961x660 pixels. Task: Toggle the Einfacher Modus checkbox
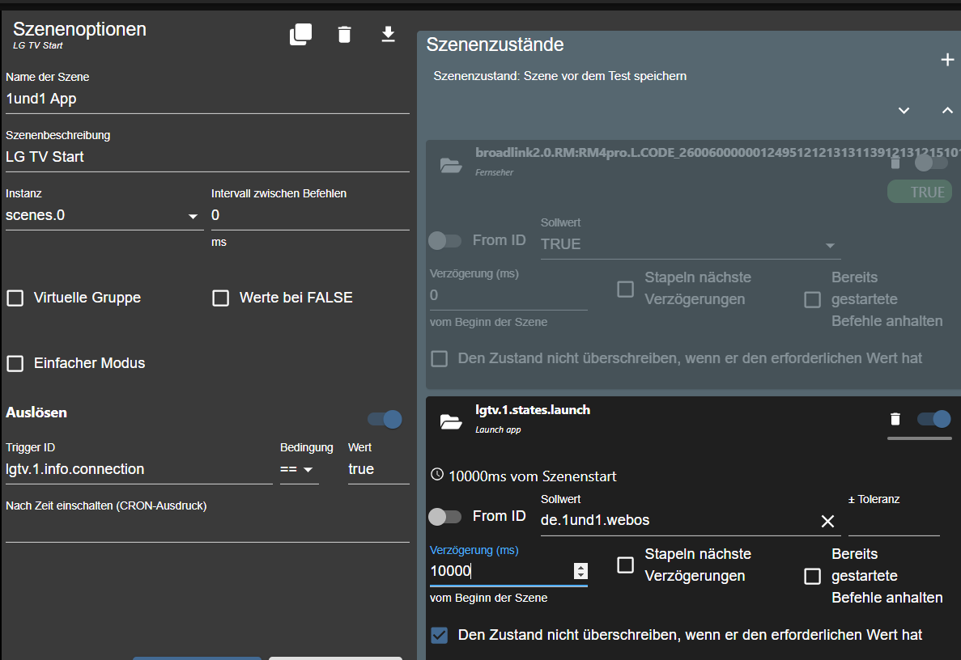click(15, 364)
